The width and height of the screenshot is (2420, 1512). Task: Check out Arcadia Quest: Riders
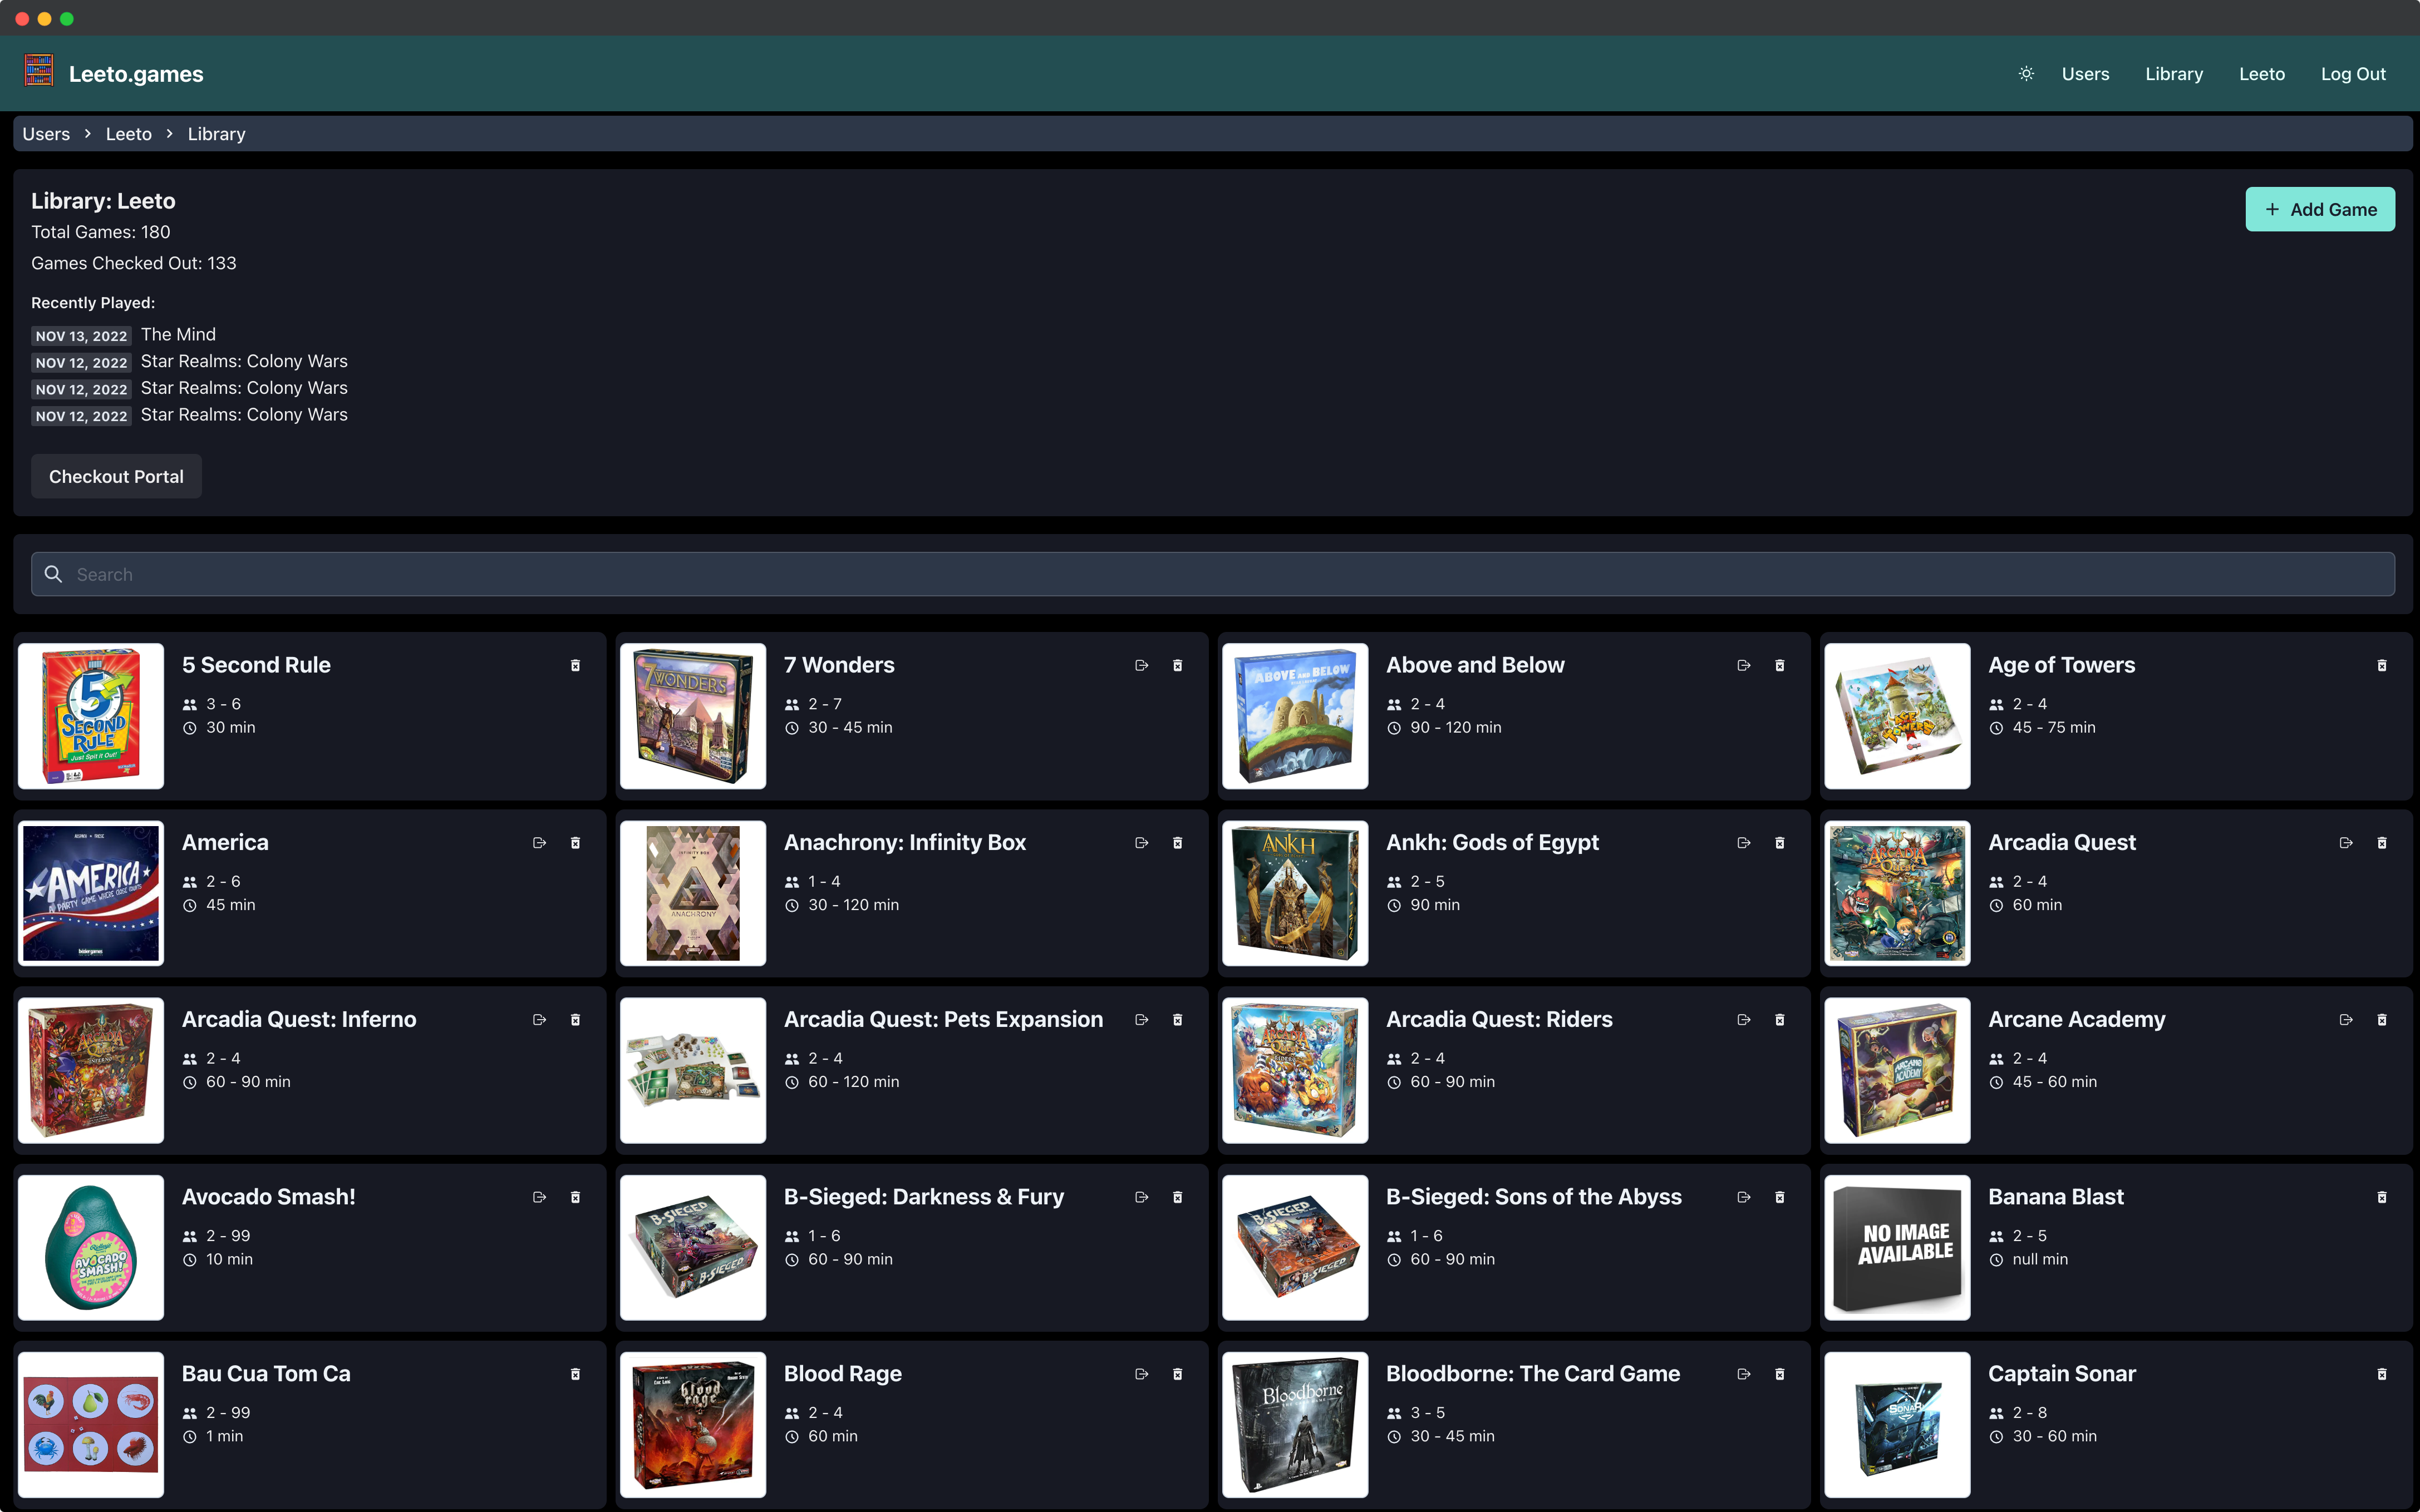(x=1744, y=1020)
